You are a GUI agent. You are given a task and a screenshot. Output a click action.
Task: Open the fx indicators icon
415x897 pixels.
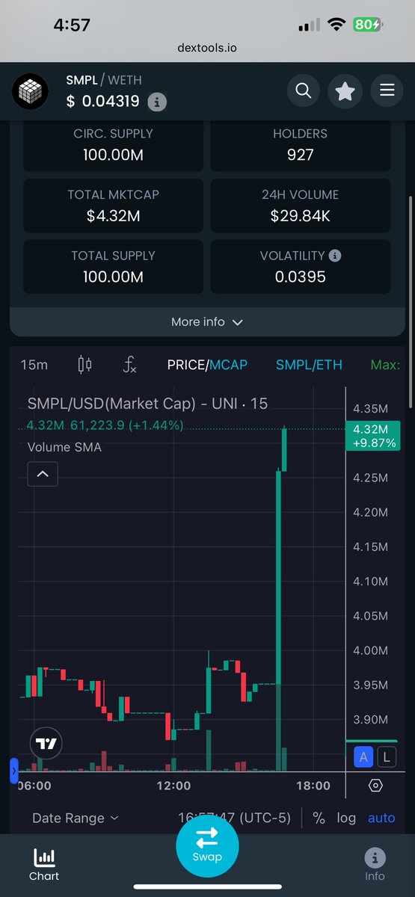coord(130,365)
